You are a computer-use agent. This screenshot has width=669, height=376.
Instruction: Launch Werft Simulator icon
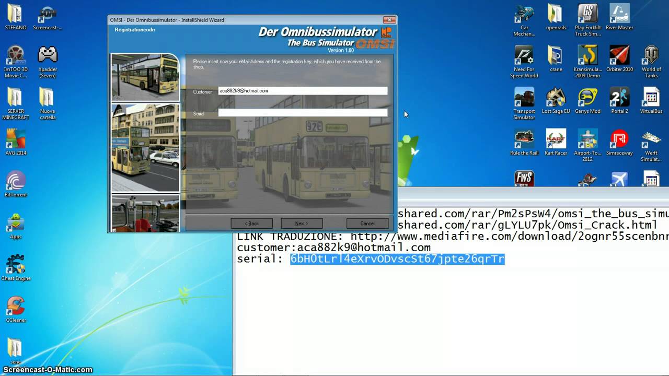(x=651, y=146)
